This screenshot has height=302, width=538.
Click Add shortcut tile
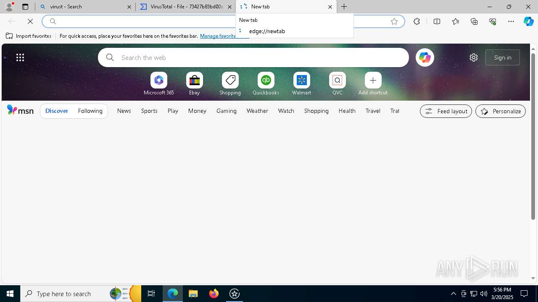pos(373,84)
